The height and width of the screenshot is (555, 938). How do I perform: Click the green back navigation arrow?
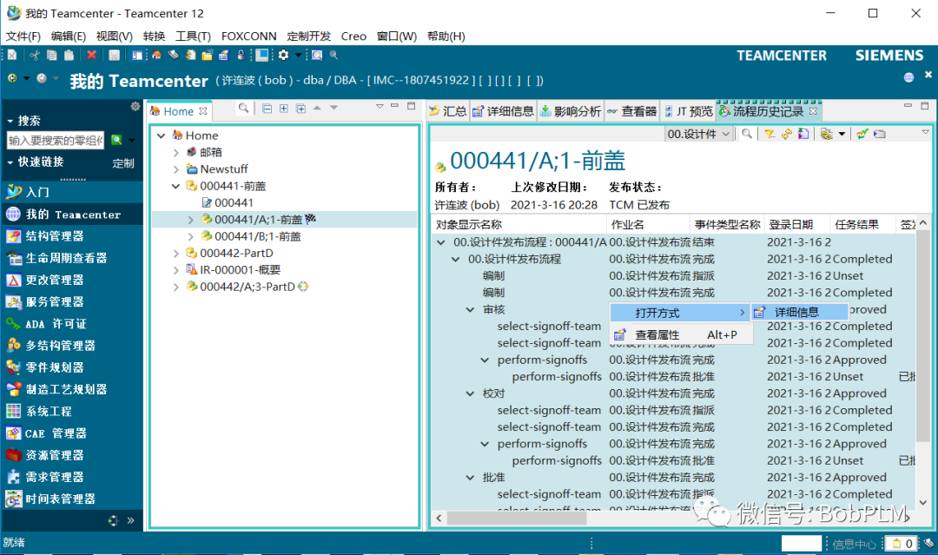[12, 78]
